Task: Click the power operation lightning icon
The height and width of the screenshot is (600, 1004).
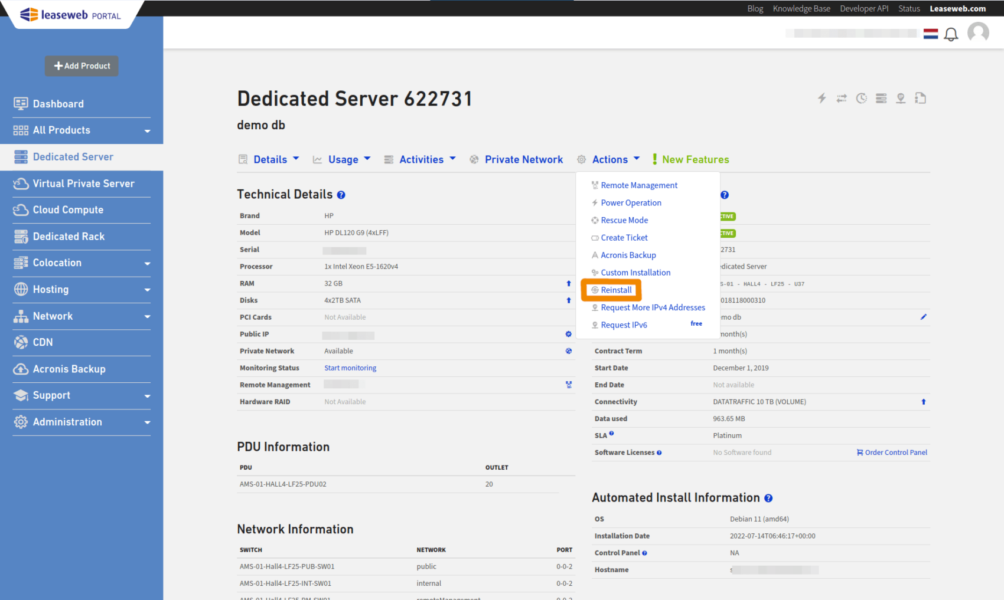Action: tap(822, 98)
